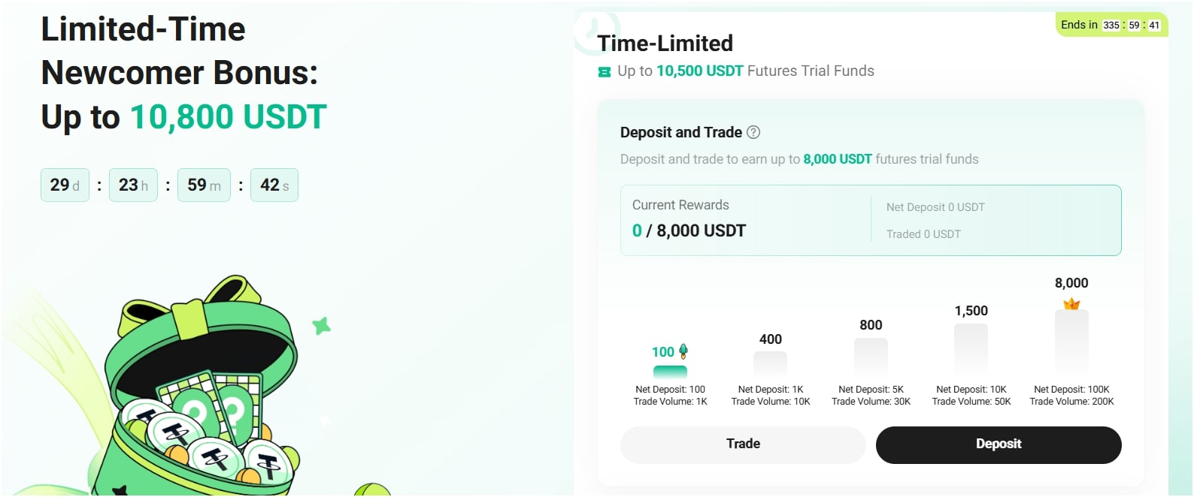The image size is (1194, 497).
Task: Select the 100 reward tier progress bar
Action: [x=670, y=371]
